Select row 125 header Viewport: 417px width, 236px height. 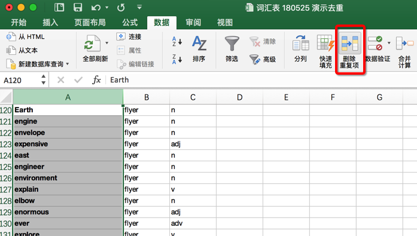pos(6,167)
